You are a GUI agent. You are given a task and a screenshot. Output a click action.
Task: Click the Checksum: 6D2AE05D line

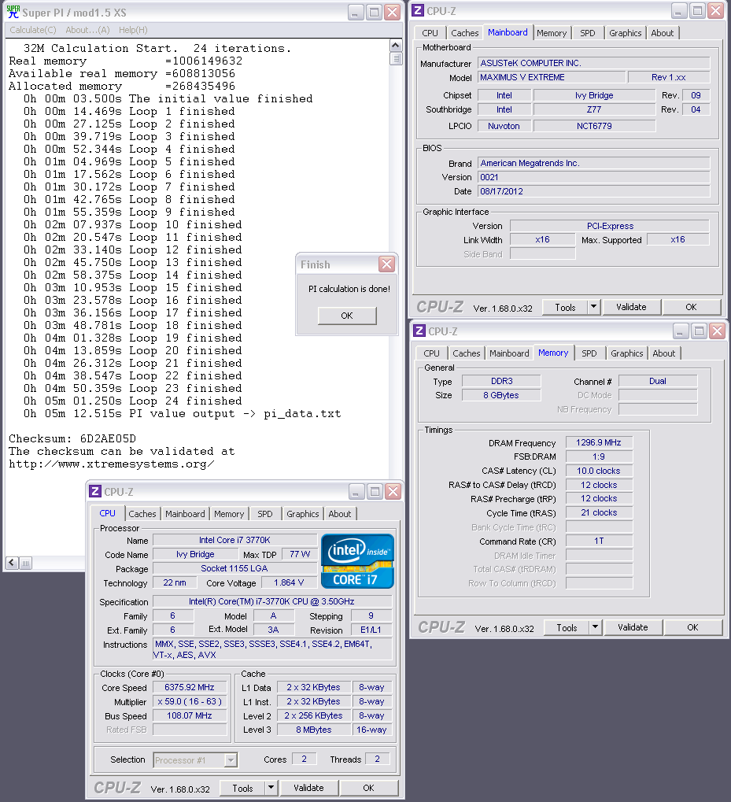pyautogui.click(x=72, y=438)
